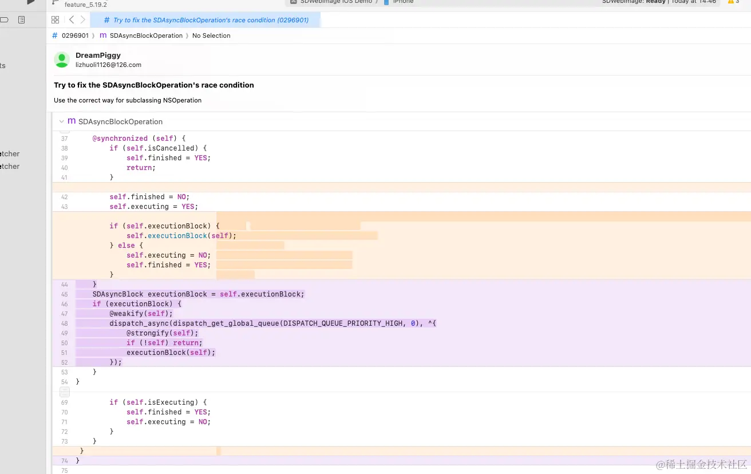Click the removed line '} else {'
The image size is (751, 474).
pos(127,246)
